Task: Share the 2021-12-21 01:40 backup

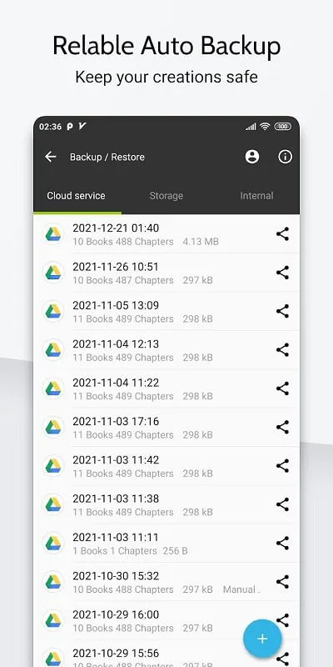Action: pyautogui.click(x=282, y=234)
